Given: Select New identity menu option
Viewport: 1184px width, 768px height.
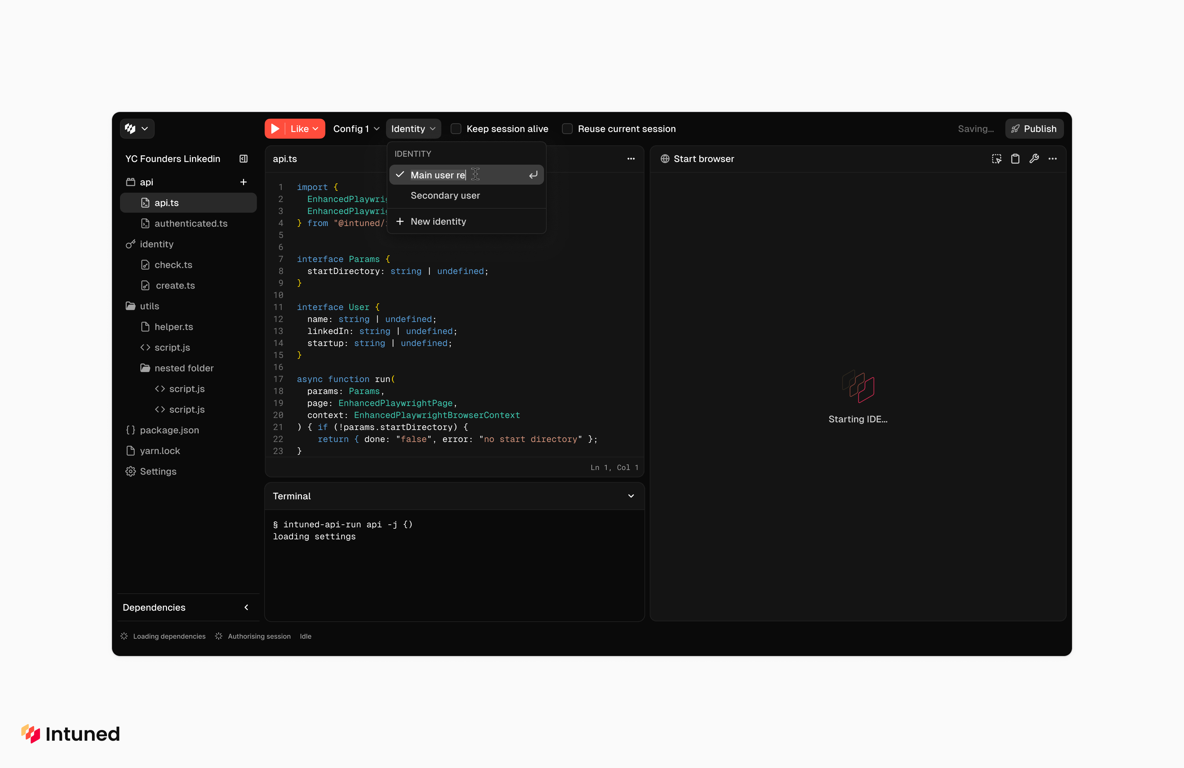Looking at the screenshot, I should coord(467,221).
